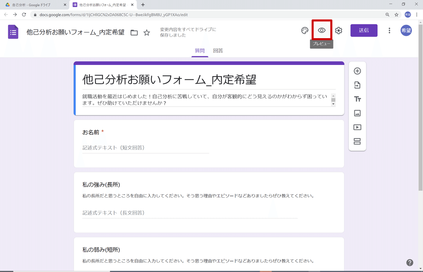This screenshot has height=272, width=423.
Task: Open the theme color palette
Action: (x=305, y=30)
